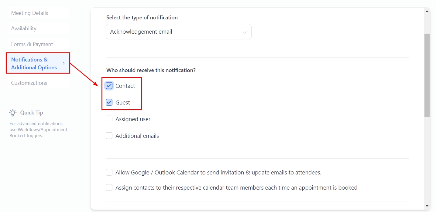The image size is (436, 212).
Task: Click the Quick Tip heading text
Action: pos(32,113)
